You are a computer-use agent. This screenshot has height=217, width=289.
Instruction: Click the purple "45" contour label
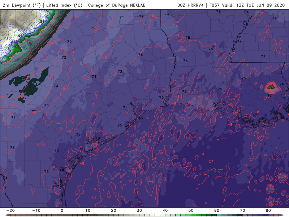point(16,42)
